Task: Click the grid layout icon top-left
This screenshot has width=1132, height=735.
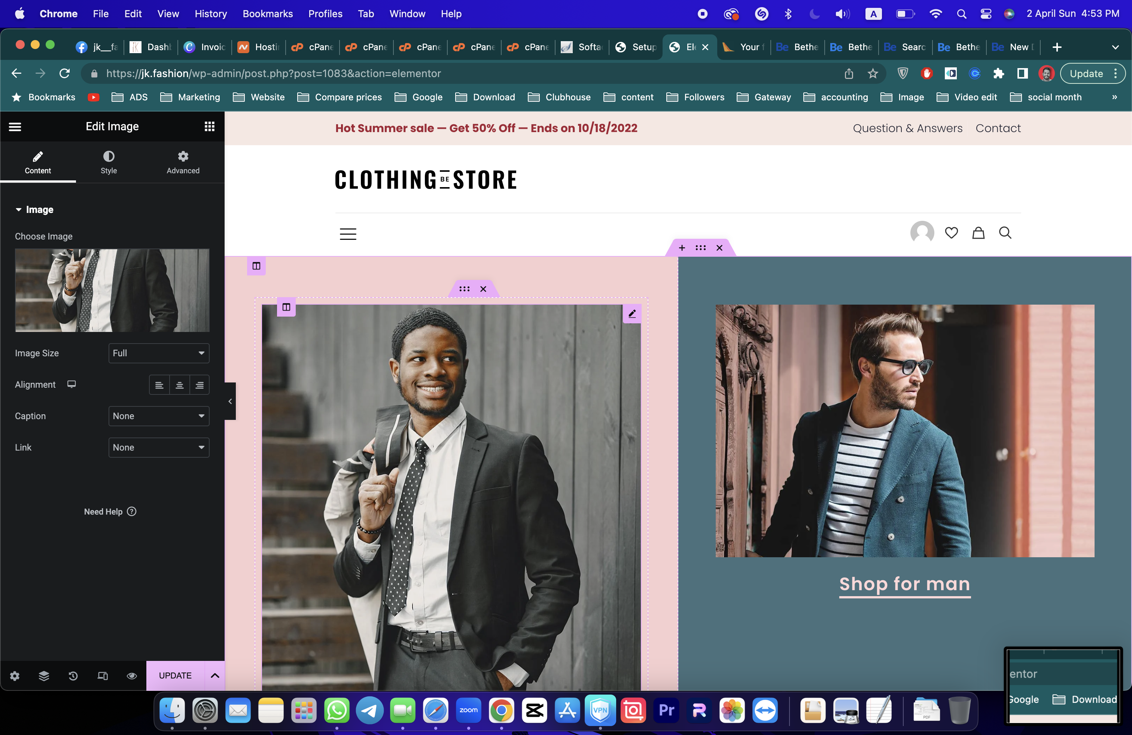Action: 210,126
